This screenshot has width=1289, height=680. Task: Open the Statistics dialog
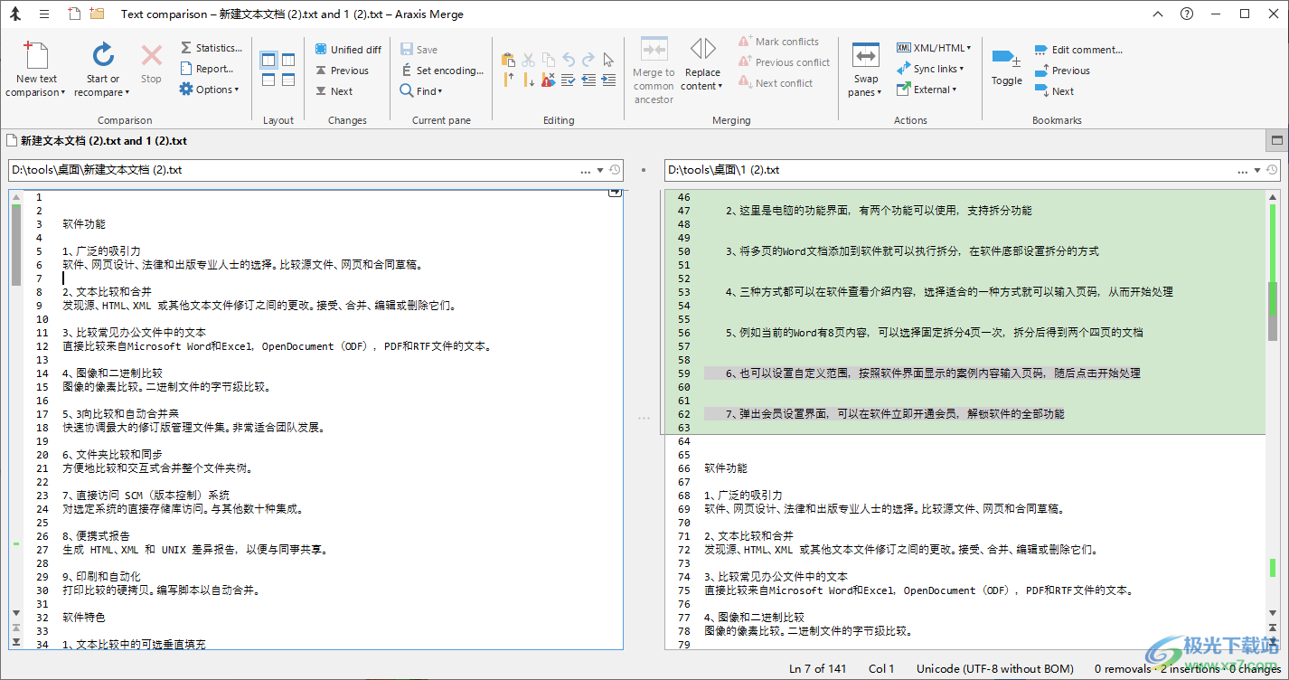point(210,48)
